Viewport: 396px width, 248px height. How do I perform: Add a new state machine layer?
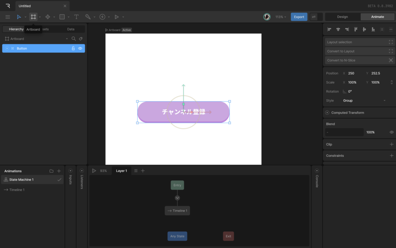coord(143,171)
